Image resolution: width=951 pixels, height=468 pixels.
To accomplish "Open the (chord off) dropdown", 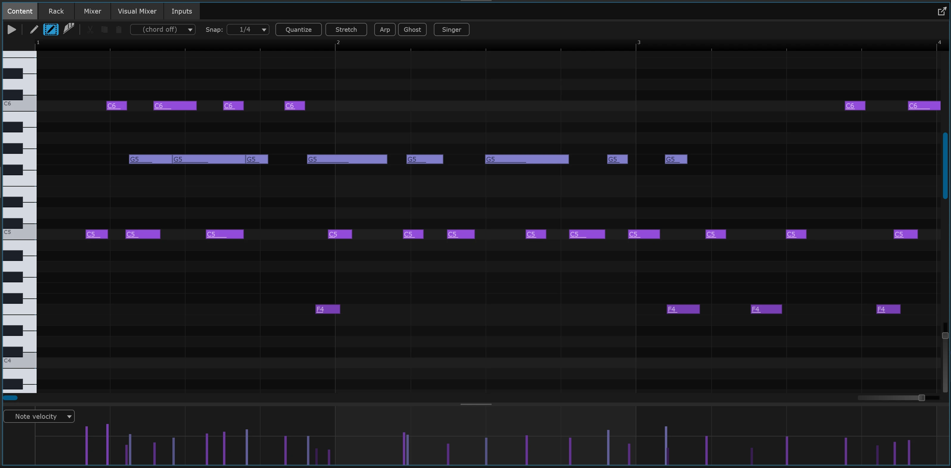I will (163, 29).
